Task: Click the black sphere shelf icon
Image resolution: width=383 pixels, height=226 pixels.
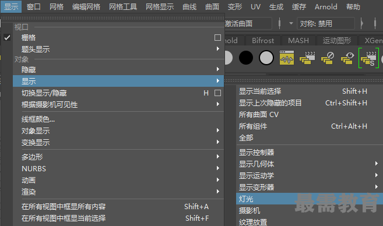Action: click(246, 58)
